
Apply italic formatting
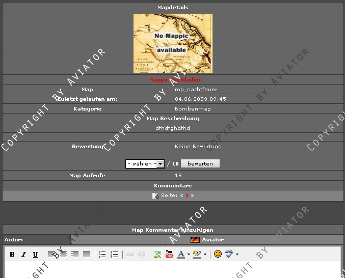click(x=23, y=254)
